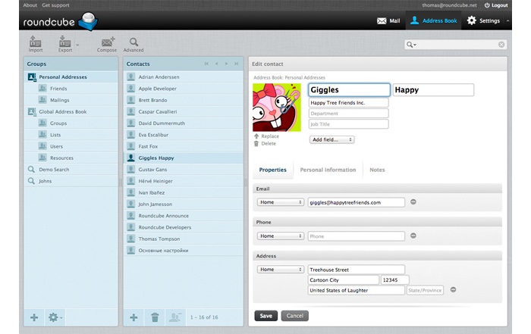
Task: Select the Friends group
Action: [x=58, y=89]
